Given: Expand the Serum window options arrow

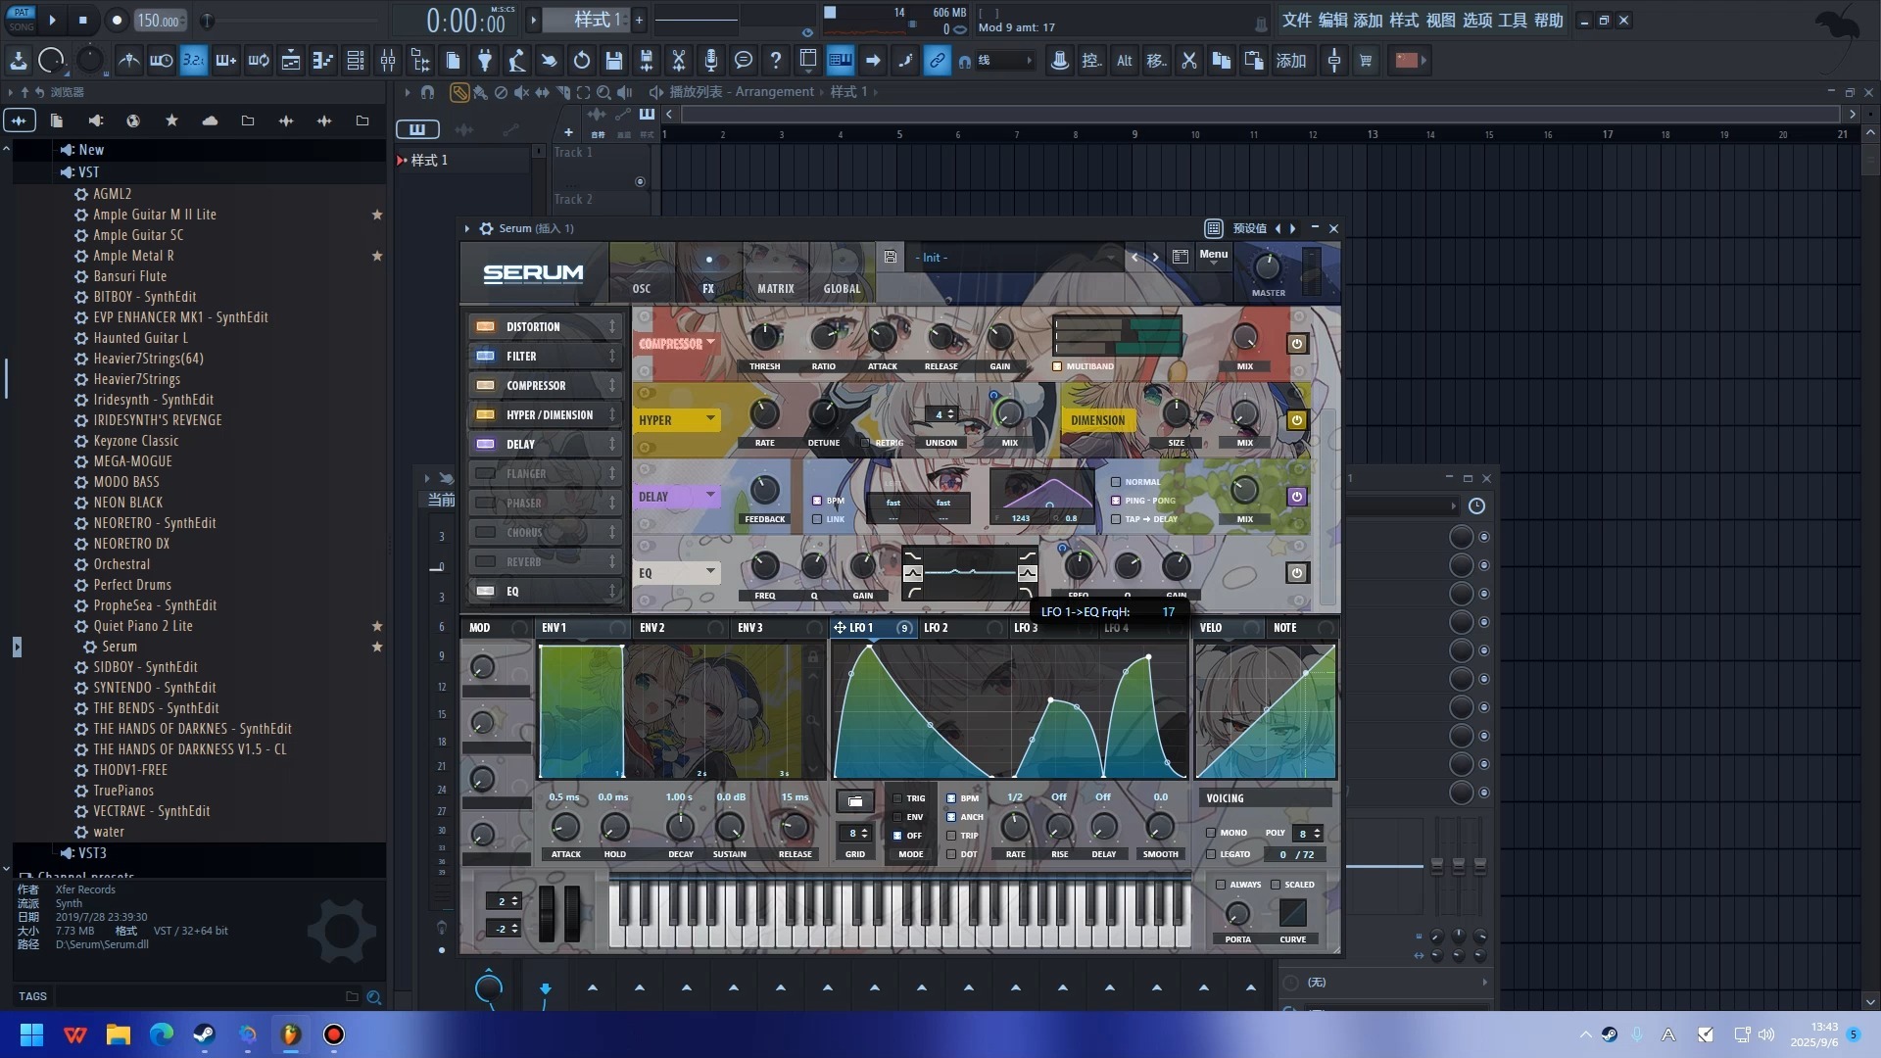Looking at the screenshot, I should click(x=467, y=228).
